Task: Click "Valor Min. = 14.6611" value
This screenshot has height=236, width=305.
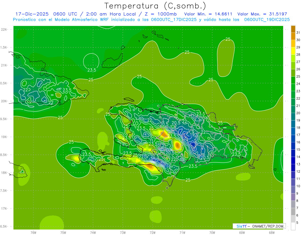Action: point(208,14)
